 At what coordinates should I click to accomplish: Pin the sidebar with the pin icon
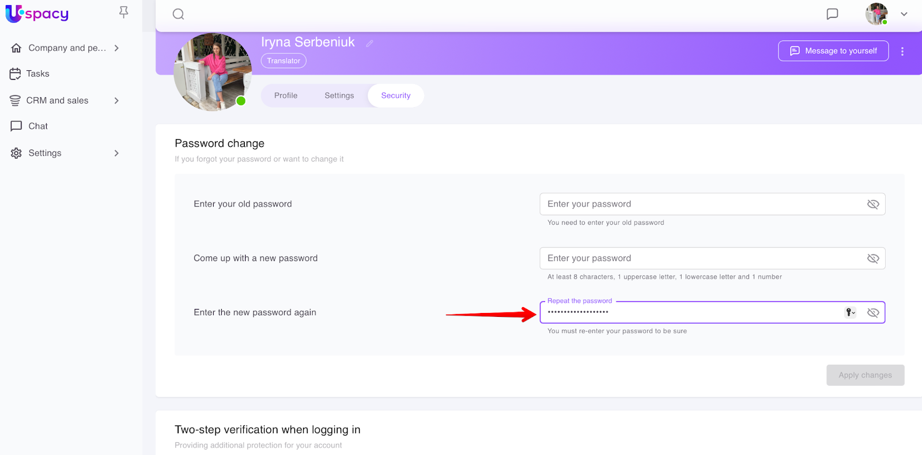tap(123, 12)
